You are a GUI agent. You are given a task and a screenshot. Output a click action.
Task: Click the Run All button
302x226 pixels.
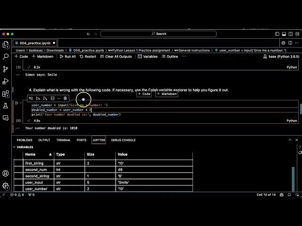67,56
